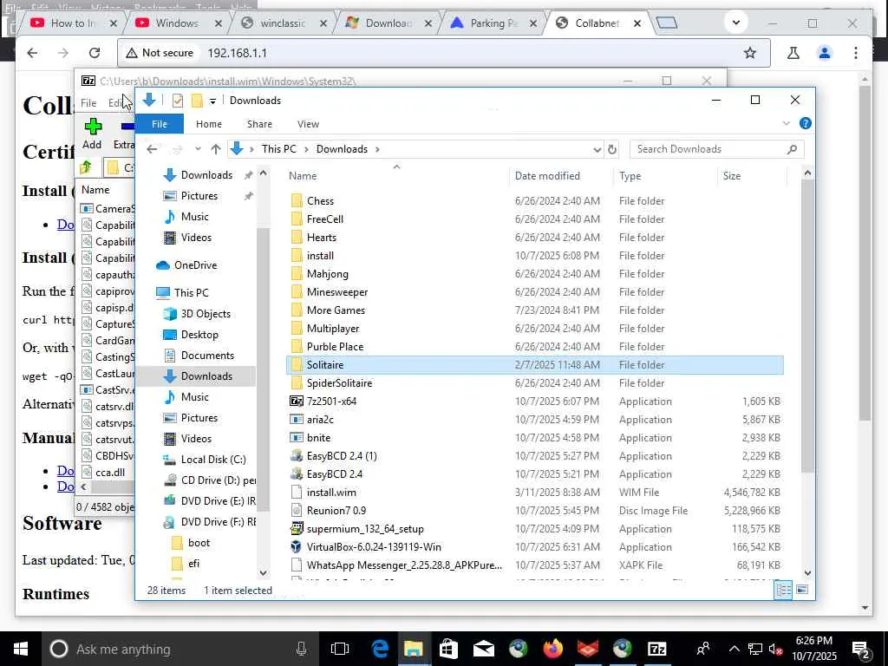Click the chevron after This PC in breadcrumb
The height and width of the screenshot is (666, 888).
point(306,149)
